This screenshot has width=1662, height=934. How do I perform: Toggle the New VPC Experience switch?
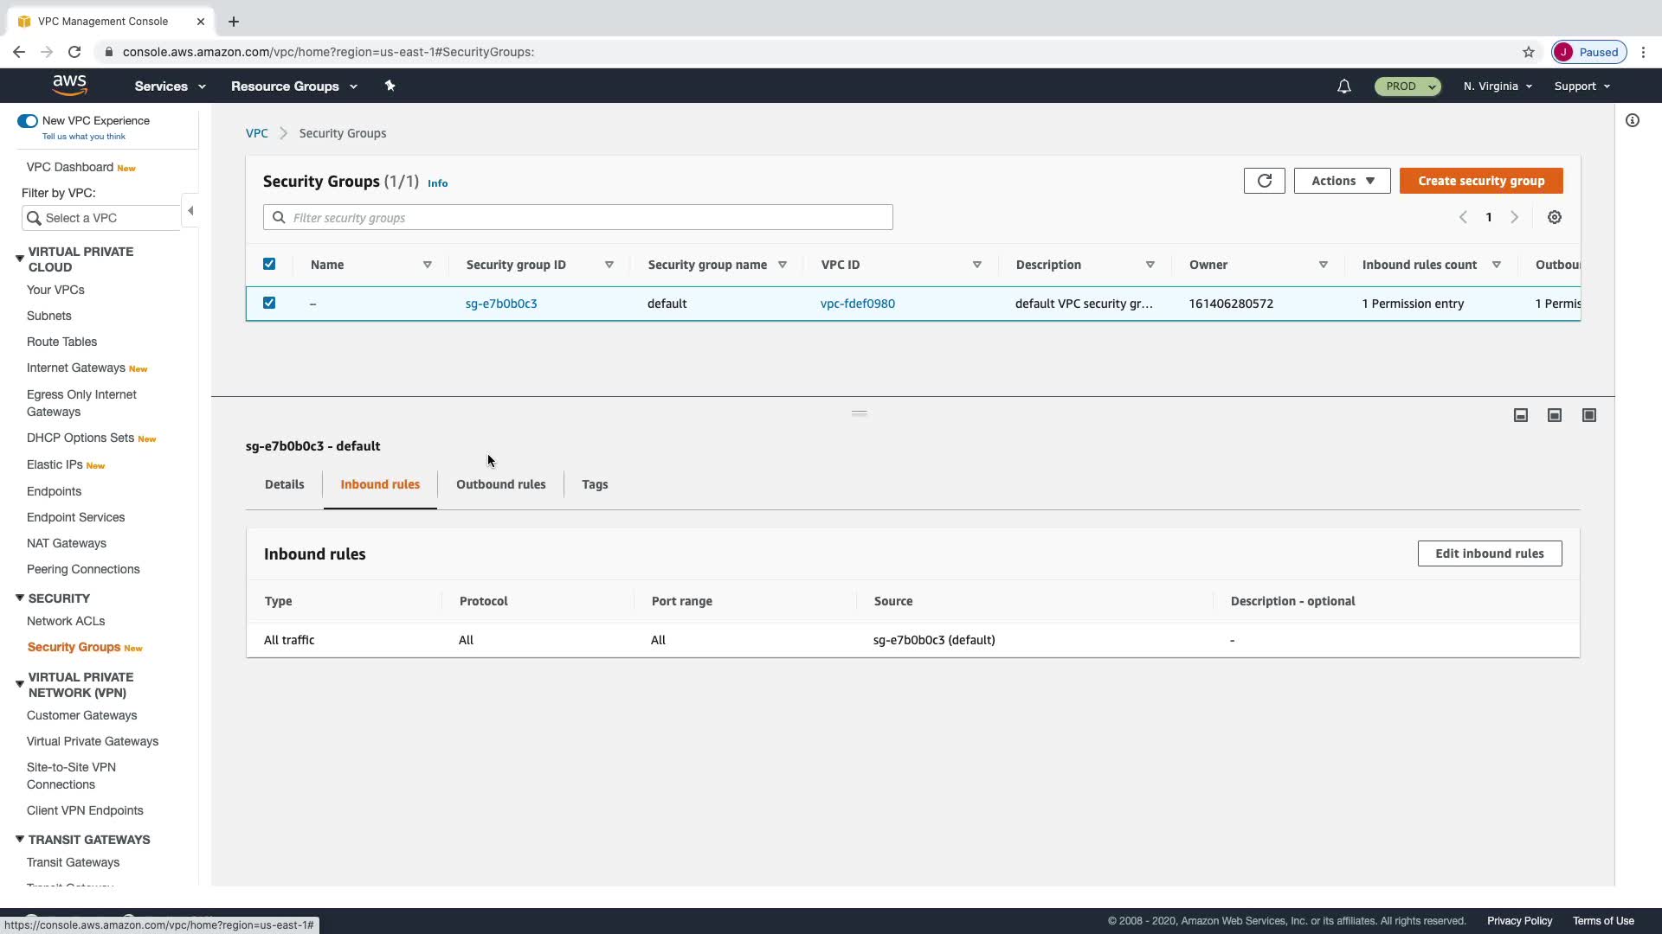click(28, 121)
